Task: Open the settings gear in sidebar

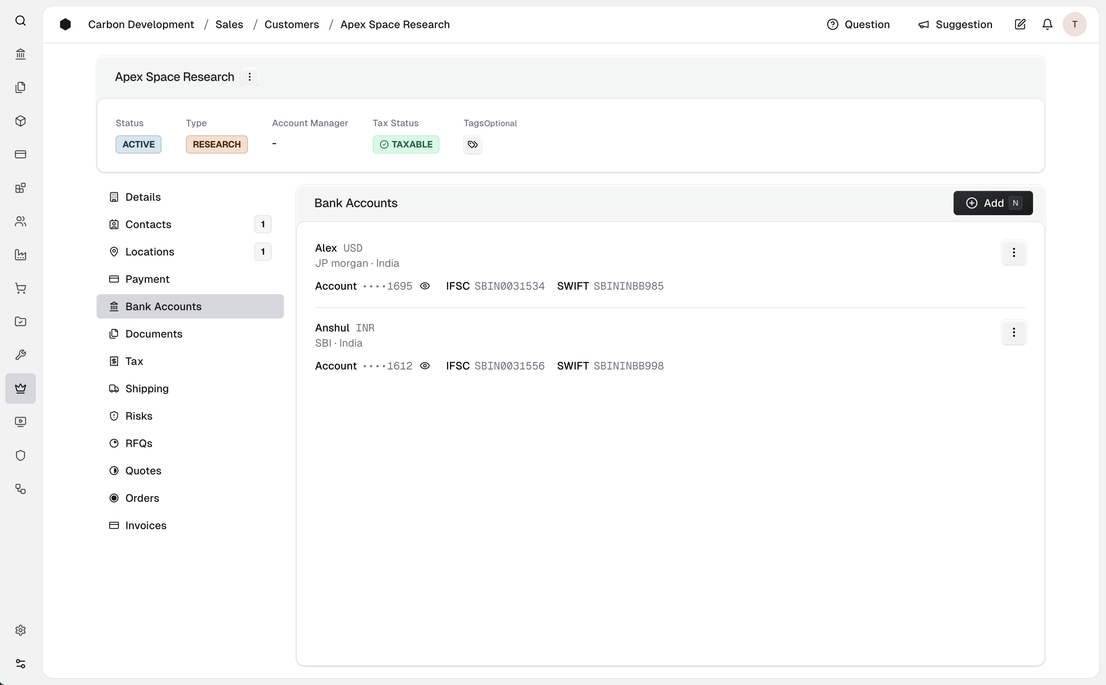Action: 21,630
